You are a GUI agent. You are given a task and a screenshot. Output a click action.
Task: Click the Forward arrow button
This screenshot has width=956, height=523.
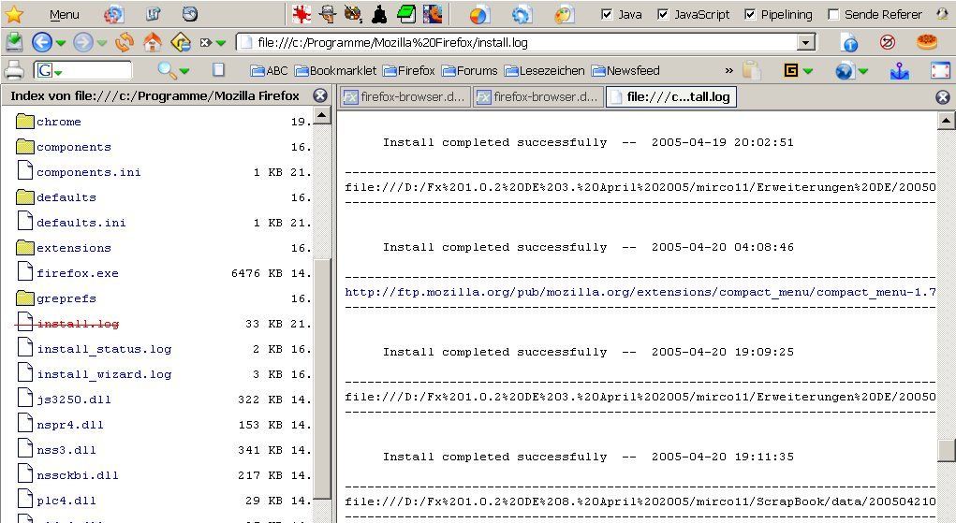[83, 42]
